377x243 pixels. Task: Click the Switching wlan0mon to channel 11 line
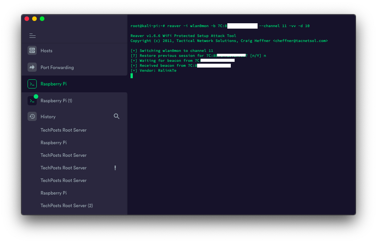[x=172, y=51]
